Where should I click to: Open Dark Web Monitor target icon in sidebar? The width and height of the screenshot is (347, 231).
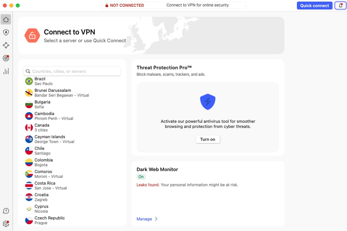pyautogui.click(x=6, y=58)
